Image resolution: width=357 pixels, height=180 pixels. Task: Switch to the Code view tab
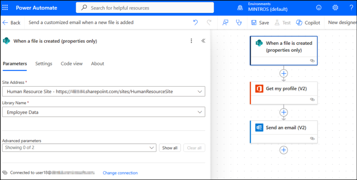71,64
